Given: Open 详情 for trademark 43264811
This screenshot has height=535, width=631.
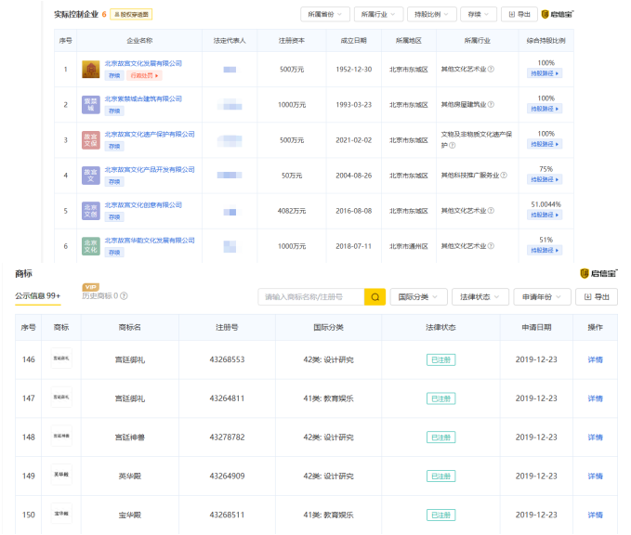Looking at the screenshot, I should [595, 398].
